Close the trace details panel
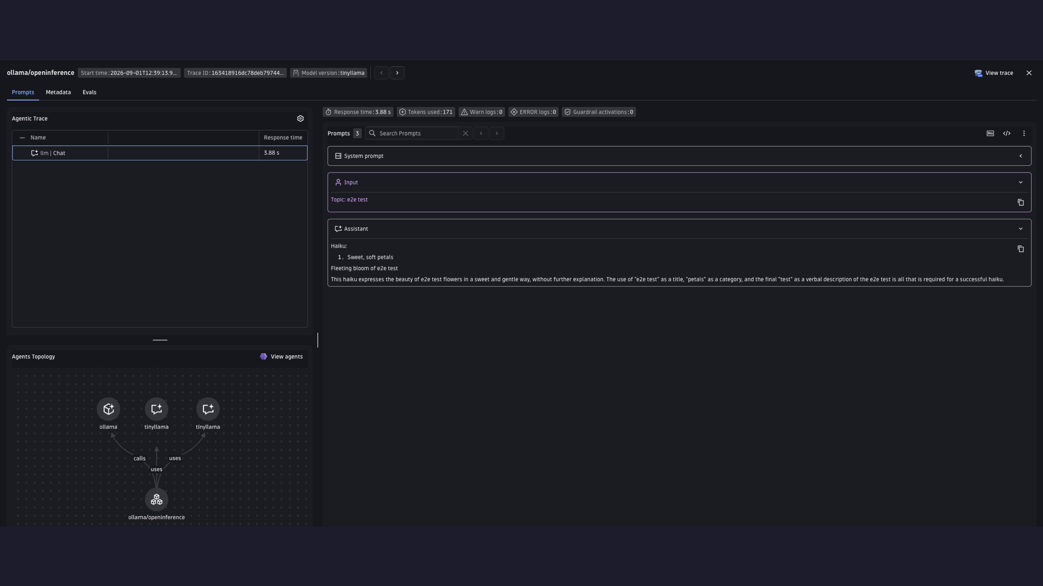Screen dimensions: 1043x586 pyautogui.click(x=1029, y=73)
